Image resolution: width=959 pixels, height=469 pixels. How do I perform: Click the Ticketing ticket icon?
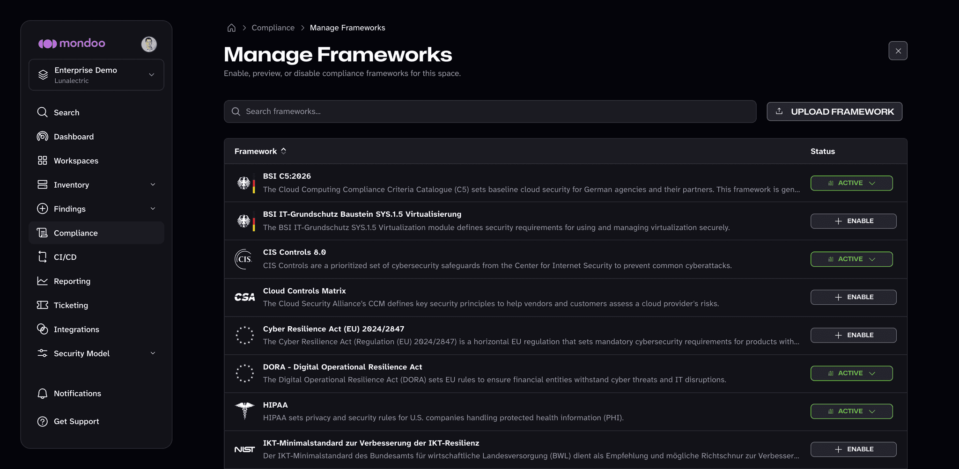[x=42, y=305]
